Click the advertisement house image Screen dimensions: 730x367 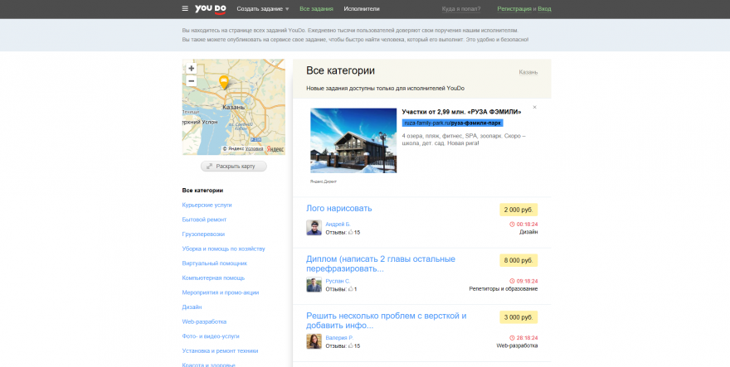pos(353,141)
